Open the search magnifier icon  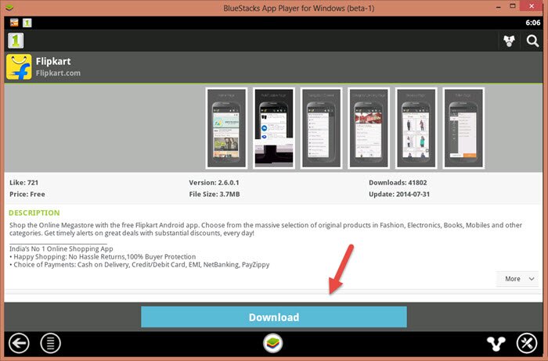pos(532,41)
